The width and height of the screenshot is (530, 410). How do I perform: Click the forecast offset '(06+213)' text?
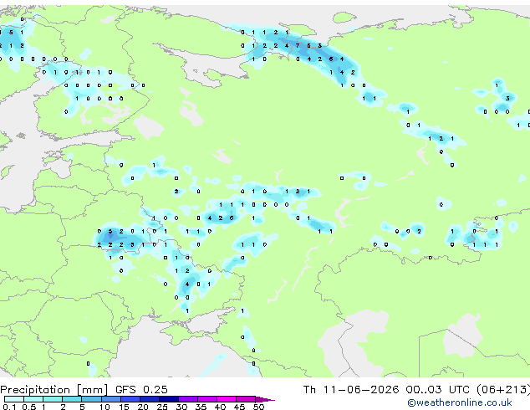(x=503, y=390)
